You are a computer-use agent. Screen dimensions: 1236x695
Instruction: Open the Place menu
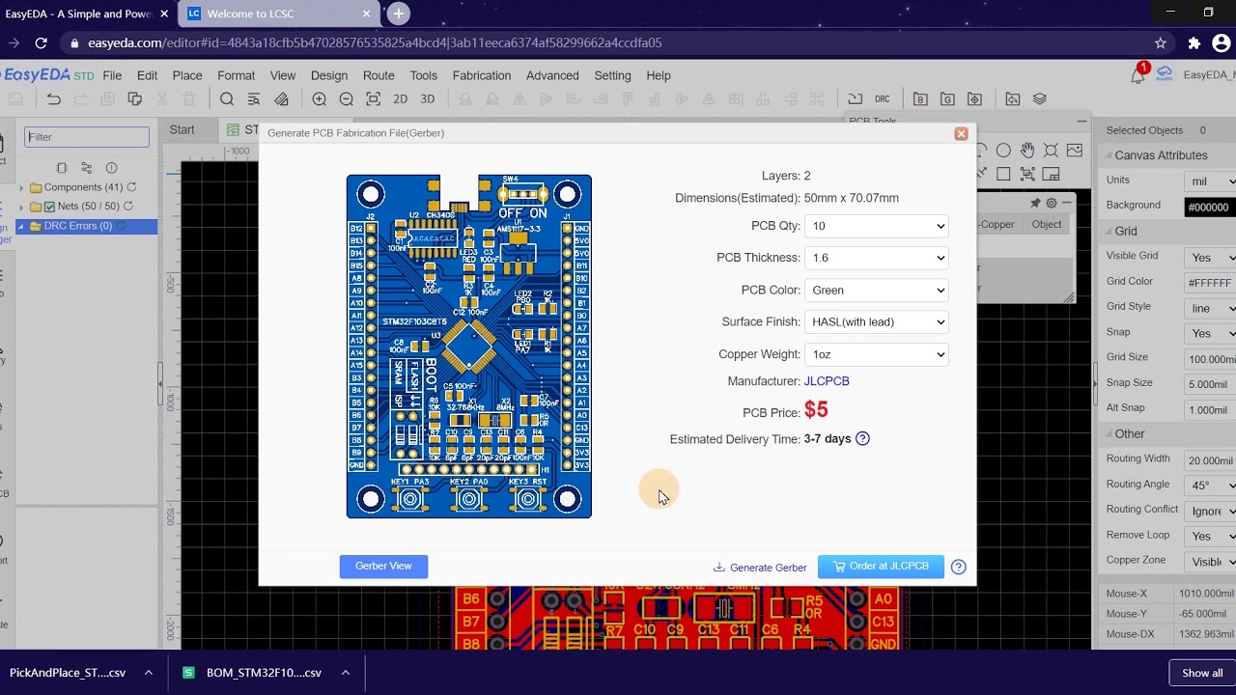[x=187, y=75]
